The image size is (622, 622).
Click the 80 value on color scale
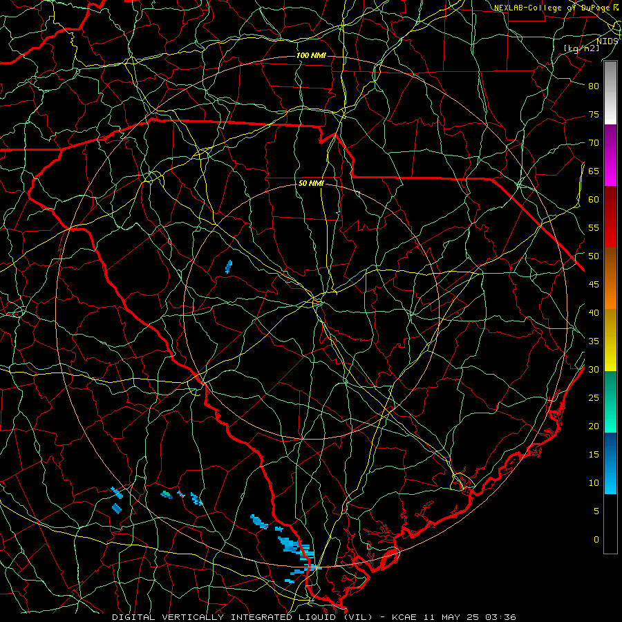[594, 86]
